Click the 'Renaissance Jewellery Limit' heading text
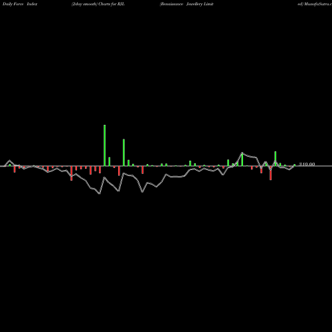This screenshot has width=332, height=332. pos(187,4)
